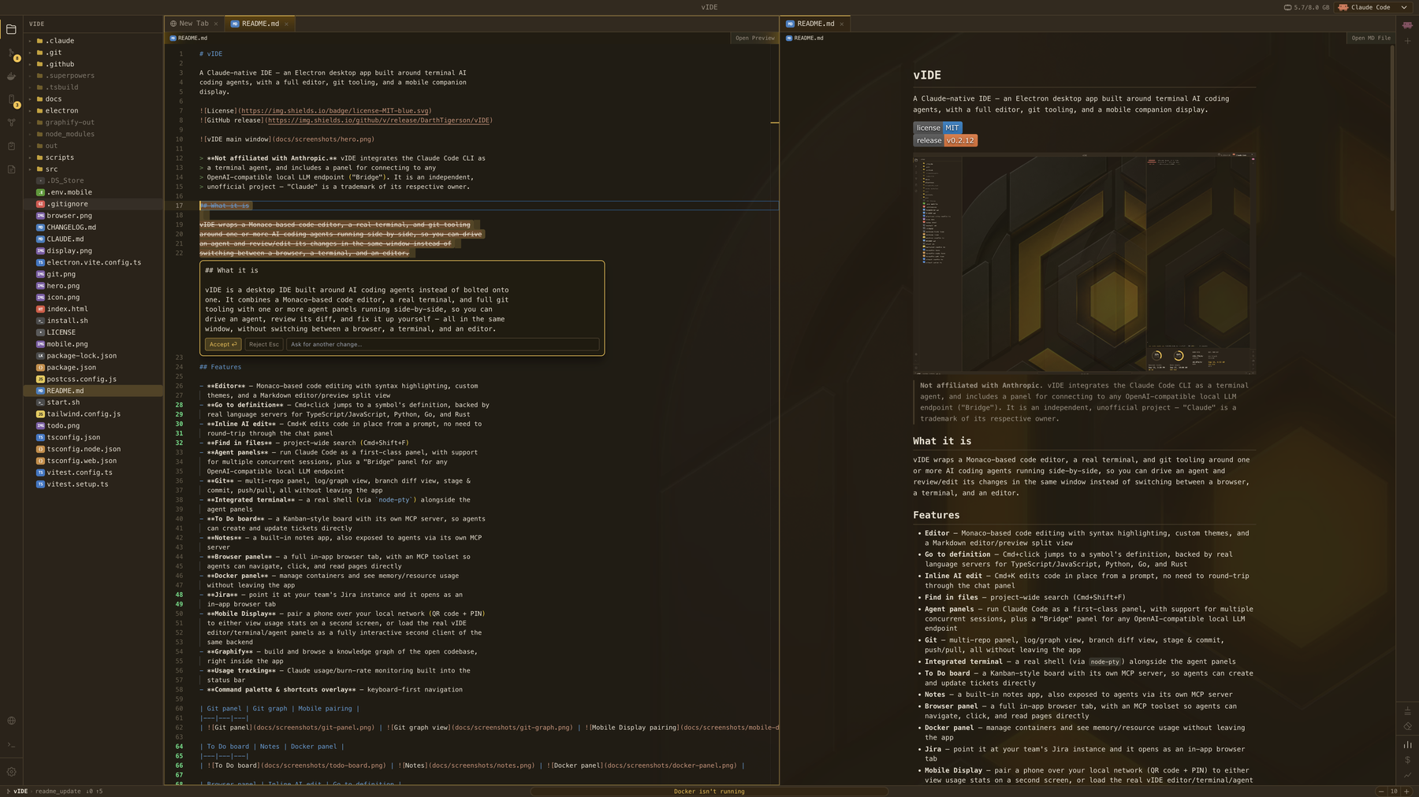The image size is (1419, 797).
Task: Open the file explorer sidebar panel
Action: 11,30
